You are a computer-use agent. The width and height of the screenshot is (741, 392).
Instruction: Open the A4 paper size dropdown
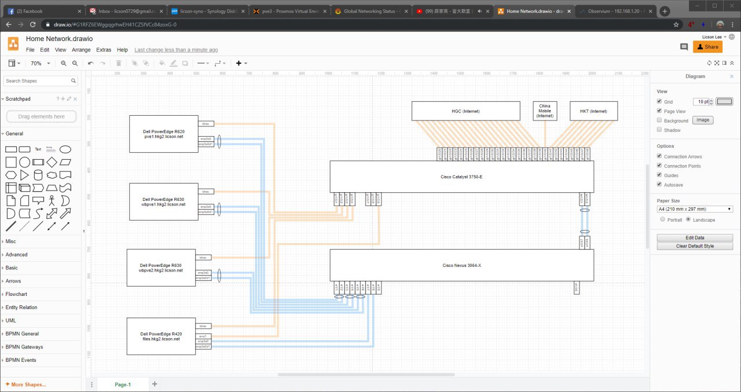tap(695, 209)
